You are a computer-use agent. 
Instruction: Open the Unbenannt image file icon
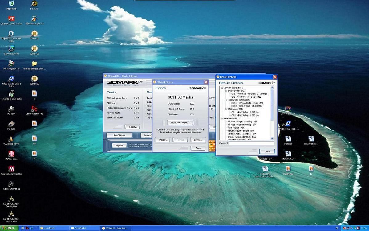(x=288, y=171)
